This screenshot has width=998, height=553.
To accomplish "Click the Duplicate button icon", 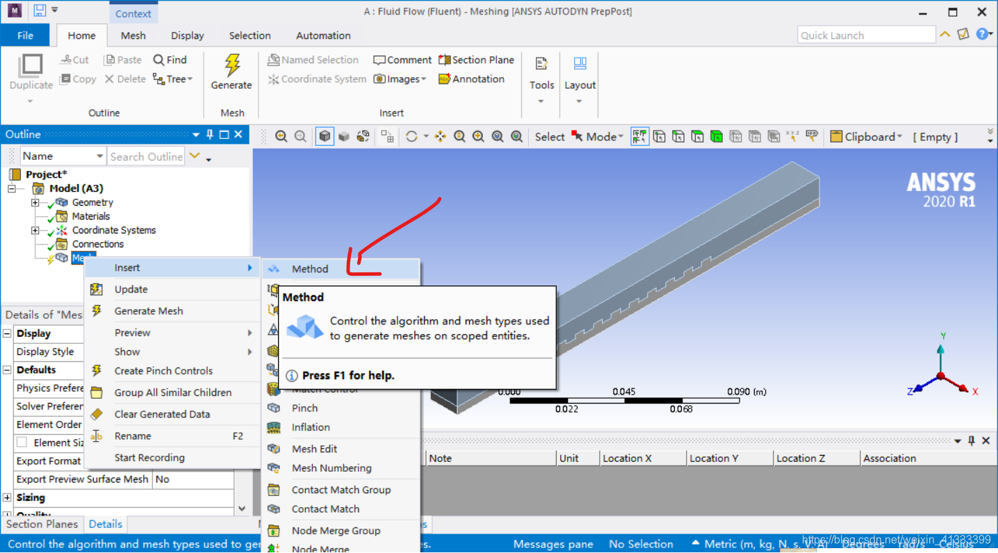I will [31, 65].
